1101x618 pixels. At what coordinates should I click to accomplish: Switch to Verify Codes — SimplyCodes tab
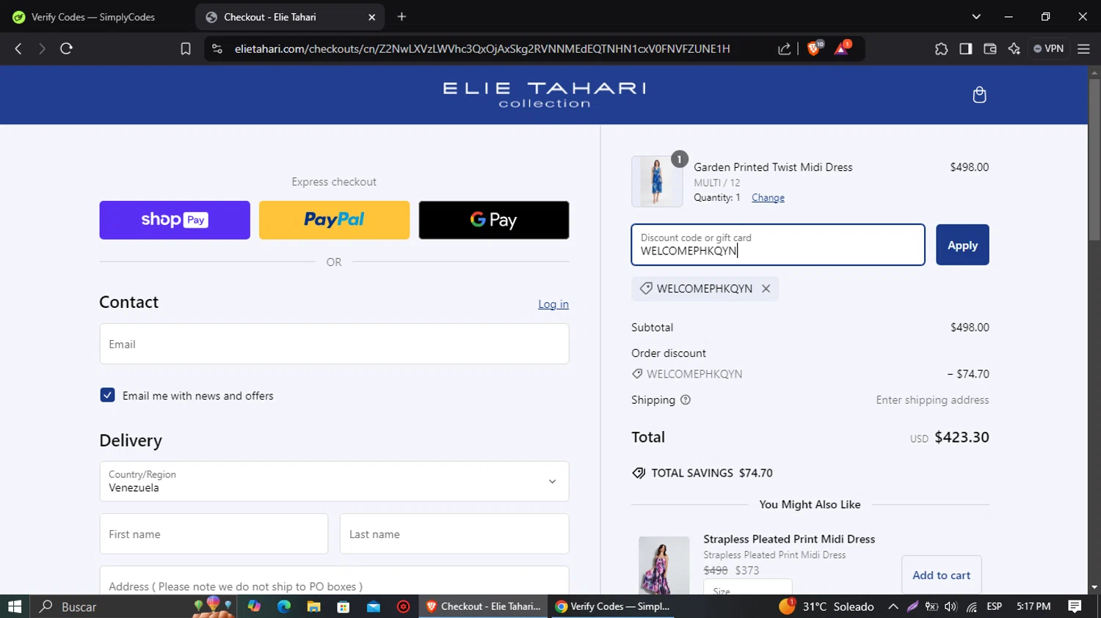pos(93,17)
